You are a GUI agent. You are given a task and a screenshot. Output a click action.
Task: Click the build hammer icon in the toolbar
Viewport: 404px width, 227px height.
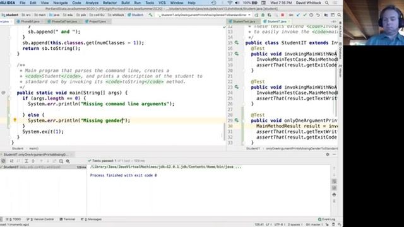[x=150, y=15]
